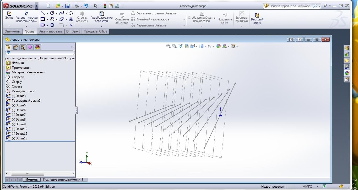The width and height of the screenshot is (358, 190).
Task: Click the Преобразование объектов button
Action: (x=101, y=17)
